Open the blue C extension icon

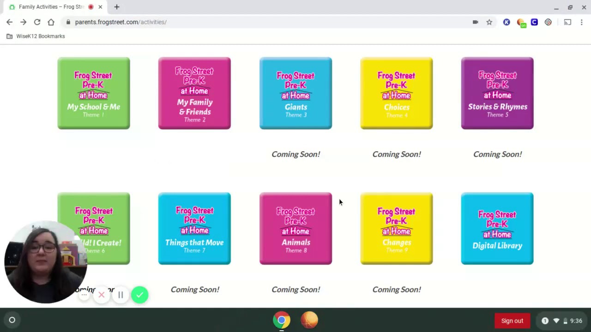click(534, 22)
